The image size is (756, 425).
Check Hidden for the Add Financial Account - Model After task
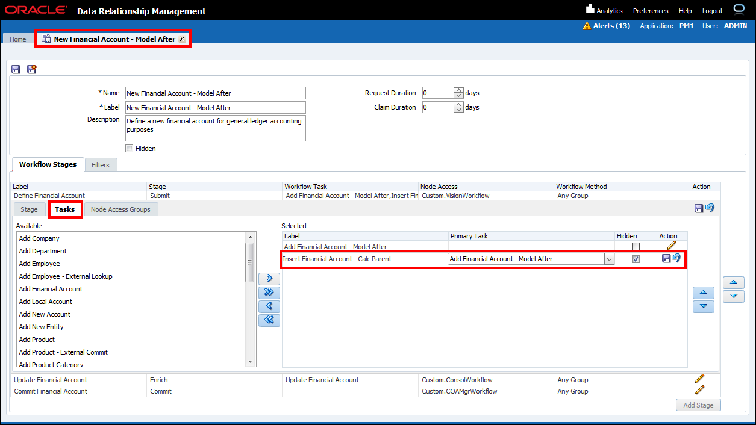(636, 247)
